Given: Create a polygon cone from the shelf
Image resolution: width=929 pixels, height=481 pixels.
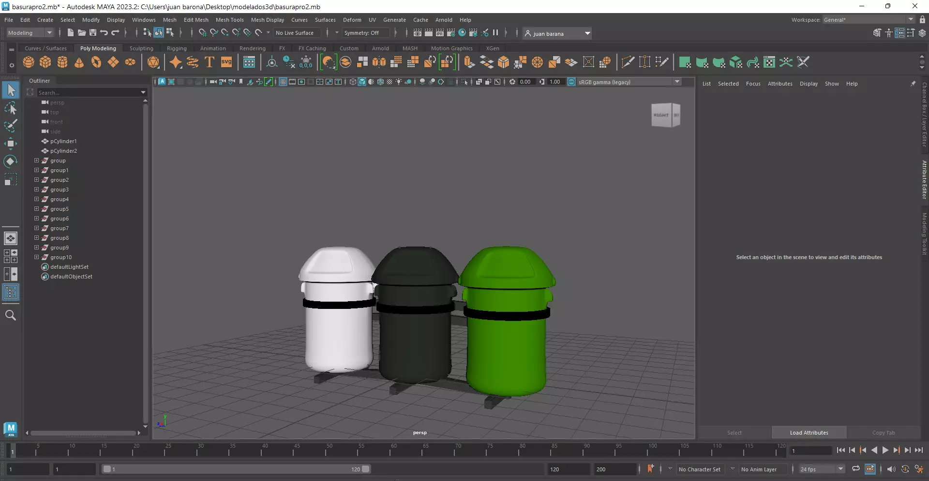Looking at the screenshot, I should click(79, 62).
